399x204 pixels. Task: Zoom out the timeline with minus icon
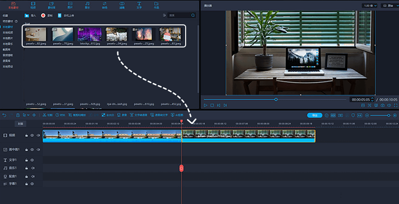coord(367,116)
